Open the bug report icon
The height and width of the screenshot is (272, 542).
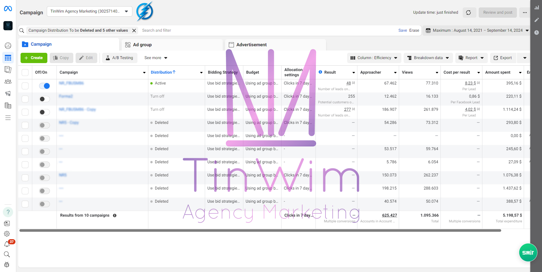(x=7, y=265)
